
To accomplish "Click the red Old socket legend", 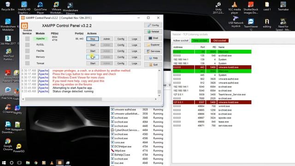I will click(219, 41).
